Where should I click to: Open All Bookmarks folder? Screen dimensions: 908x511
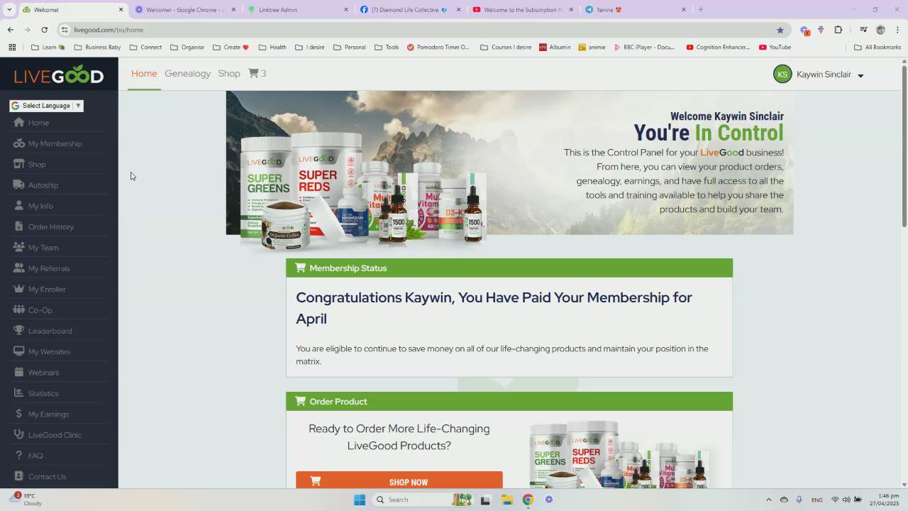pos(877,47)
